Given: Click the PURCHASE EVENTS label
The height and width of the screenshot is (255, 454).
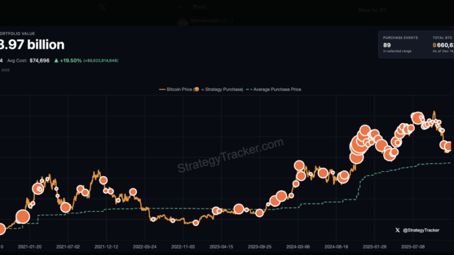Looking at the screenshot, I should 401,37.
